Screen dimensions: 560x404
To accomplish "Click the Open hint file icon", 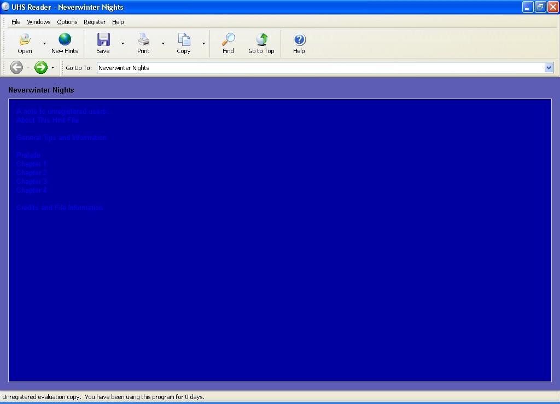I will [25, 40].
